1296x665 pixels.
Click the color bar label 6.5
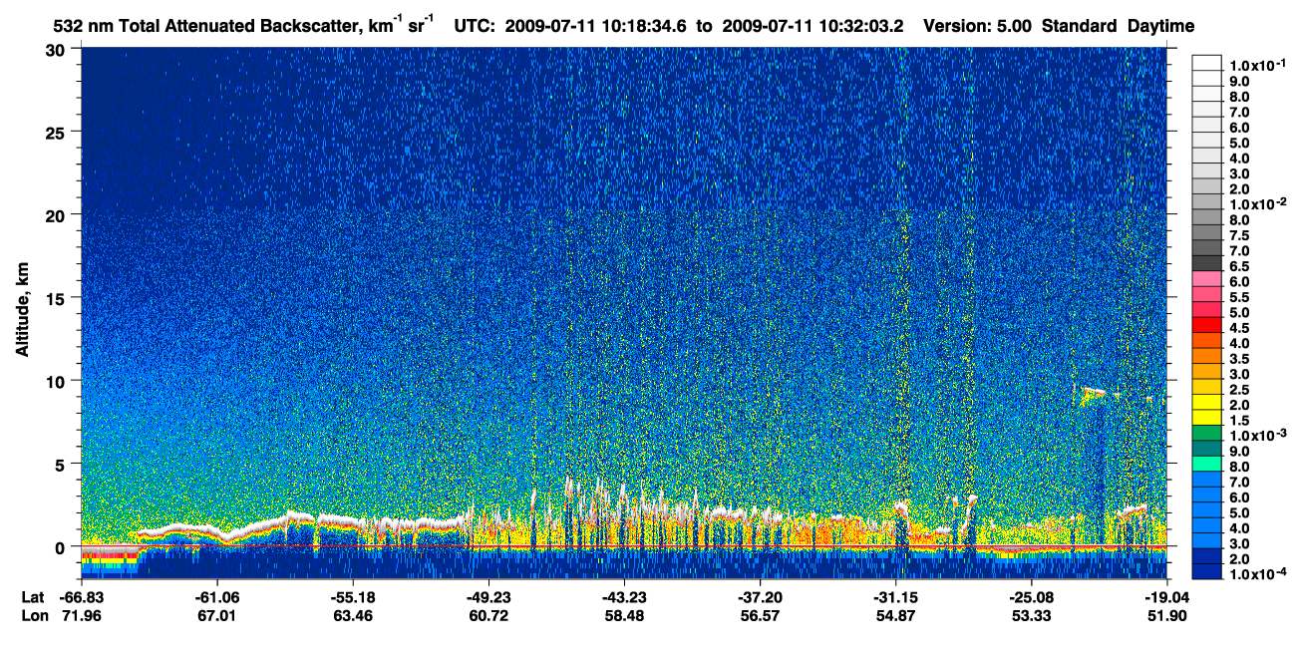1240,266
